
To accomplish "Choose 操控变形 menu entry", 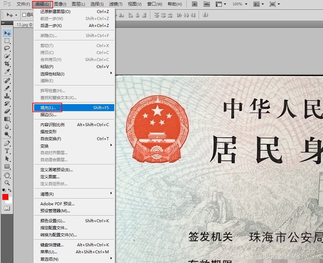I will 74,132.
